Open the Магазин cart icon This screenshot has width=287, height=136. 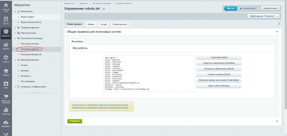click(x=6, y=46)
